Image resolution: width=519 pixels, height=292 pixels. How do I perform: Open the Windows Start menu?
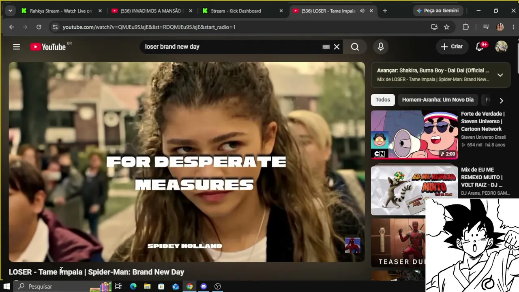point(6,286)
